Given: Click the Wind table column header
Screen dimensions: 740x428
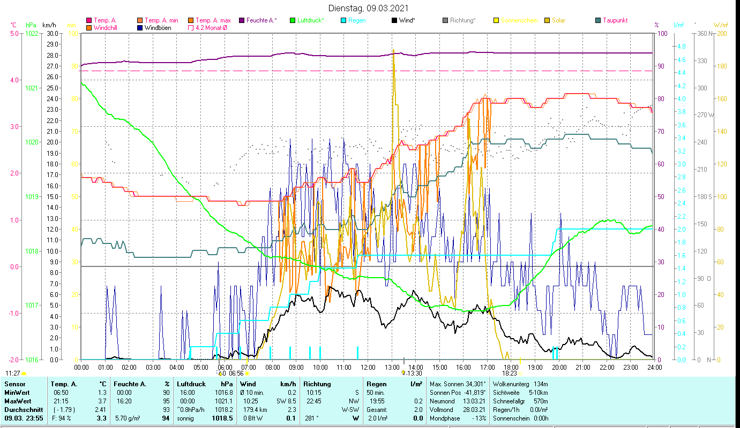Looking at the screenshot, I should 249,384.
